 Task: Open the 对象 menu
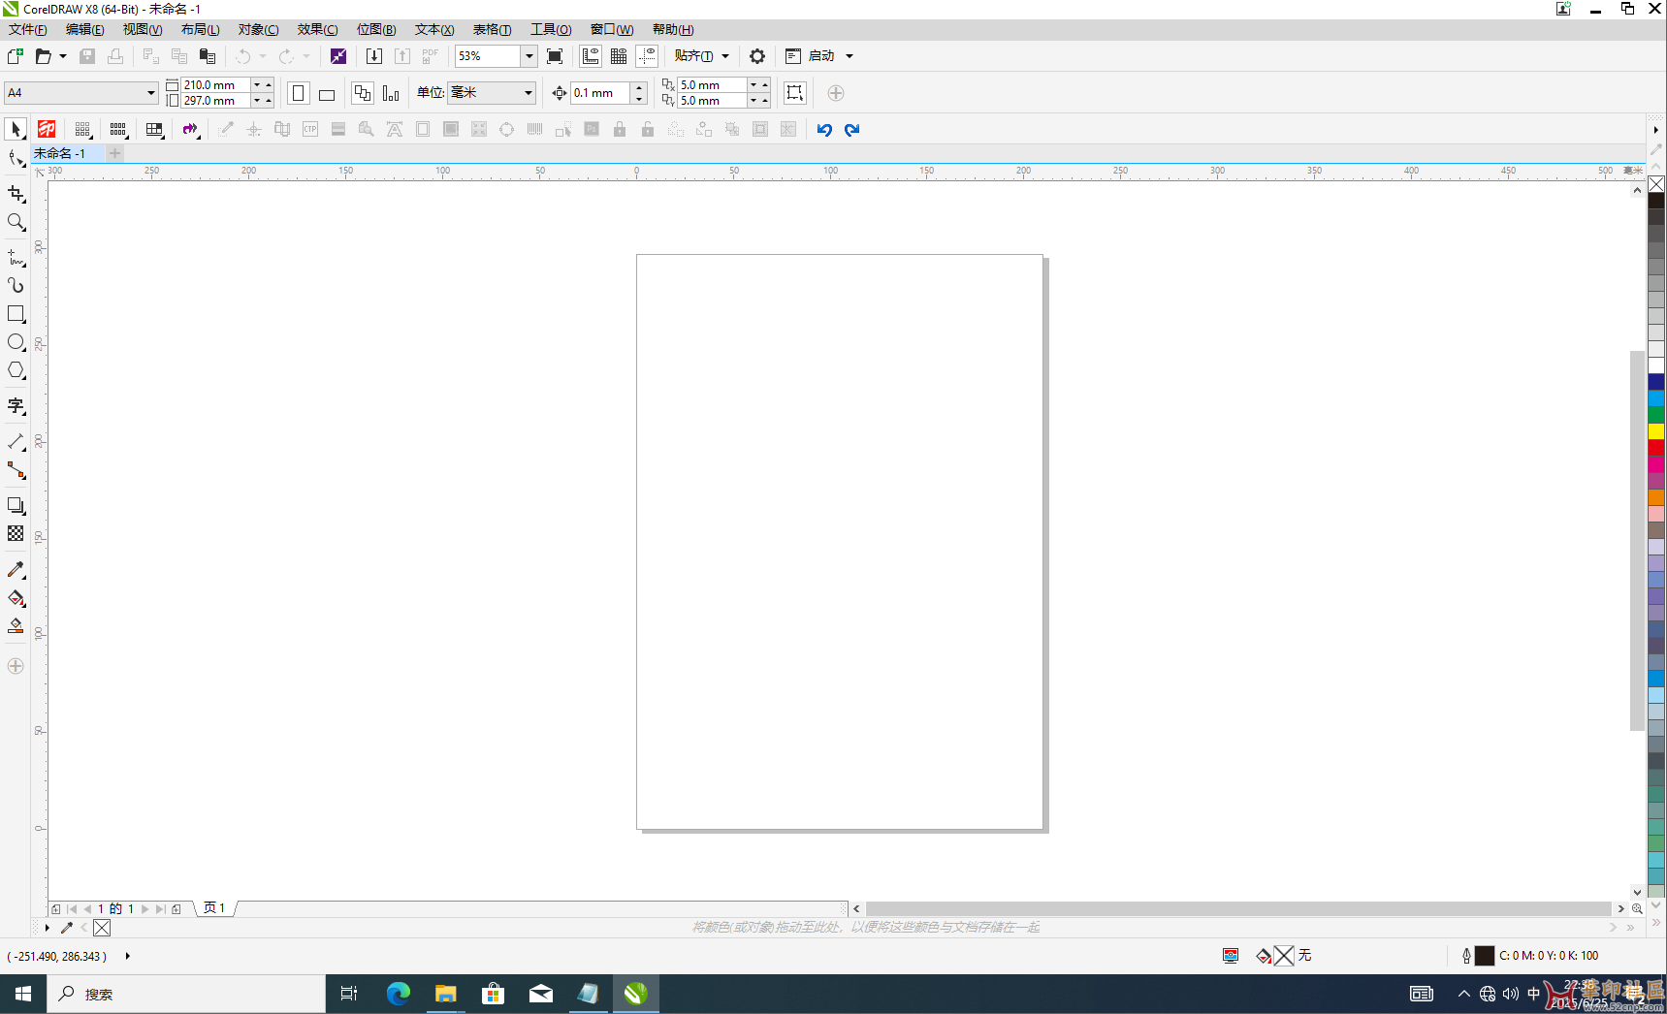pyautogui.click(x=259, y=30)
